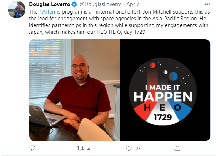View the like count of 25
This screenshot has width=216, height=156.
[138, 149]
